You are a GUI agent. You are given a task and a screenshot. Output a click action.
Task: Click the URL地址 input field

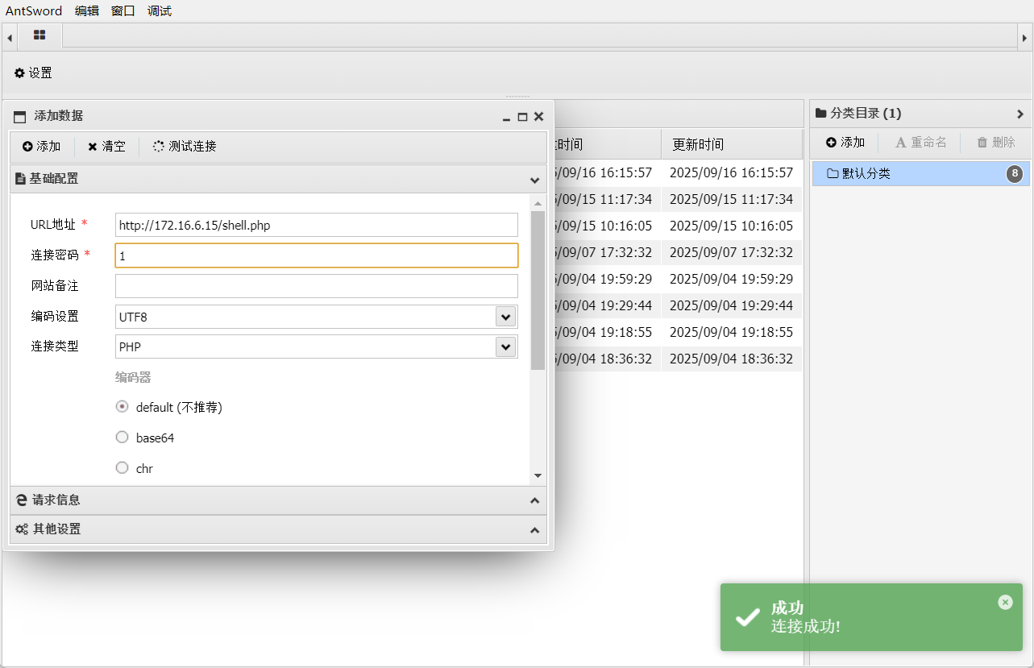317,225
